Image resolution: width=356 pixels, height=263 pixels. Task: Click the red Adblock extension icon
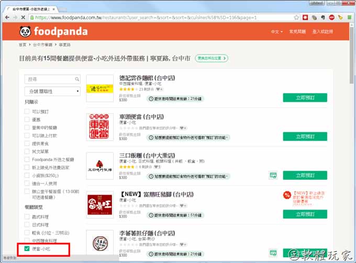tap(332, 17)
